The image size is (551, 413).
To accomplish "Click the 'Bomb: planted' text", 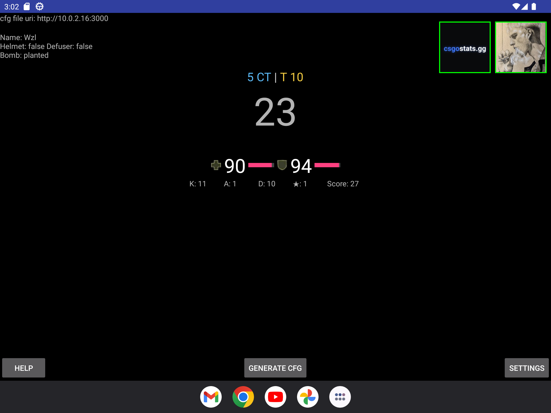I will 24,55.
